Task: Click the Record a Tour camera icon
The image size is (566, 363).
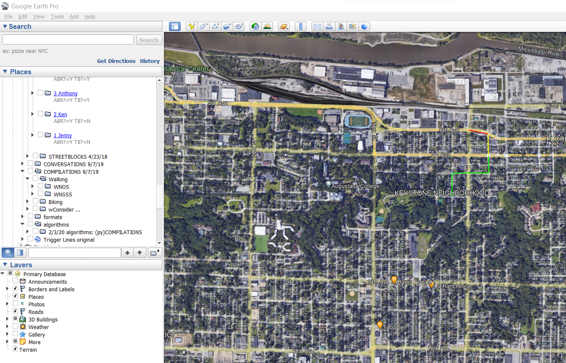Action: (239, 26)
